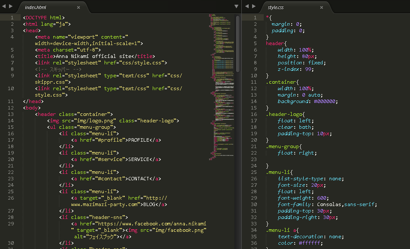The height and width of the screenshot is (249, 410).
Task: Click the body opening tag line
Action: pyautogui.click(x=32, y=108)
